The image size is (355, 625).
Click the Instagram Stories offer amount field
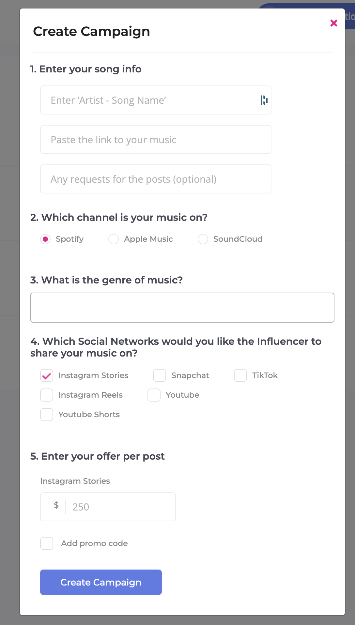[121, 507]
